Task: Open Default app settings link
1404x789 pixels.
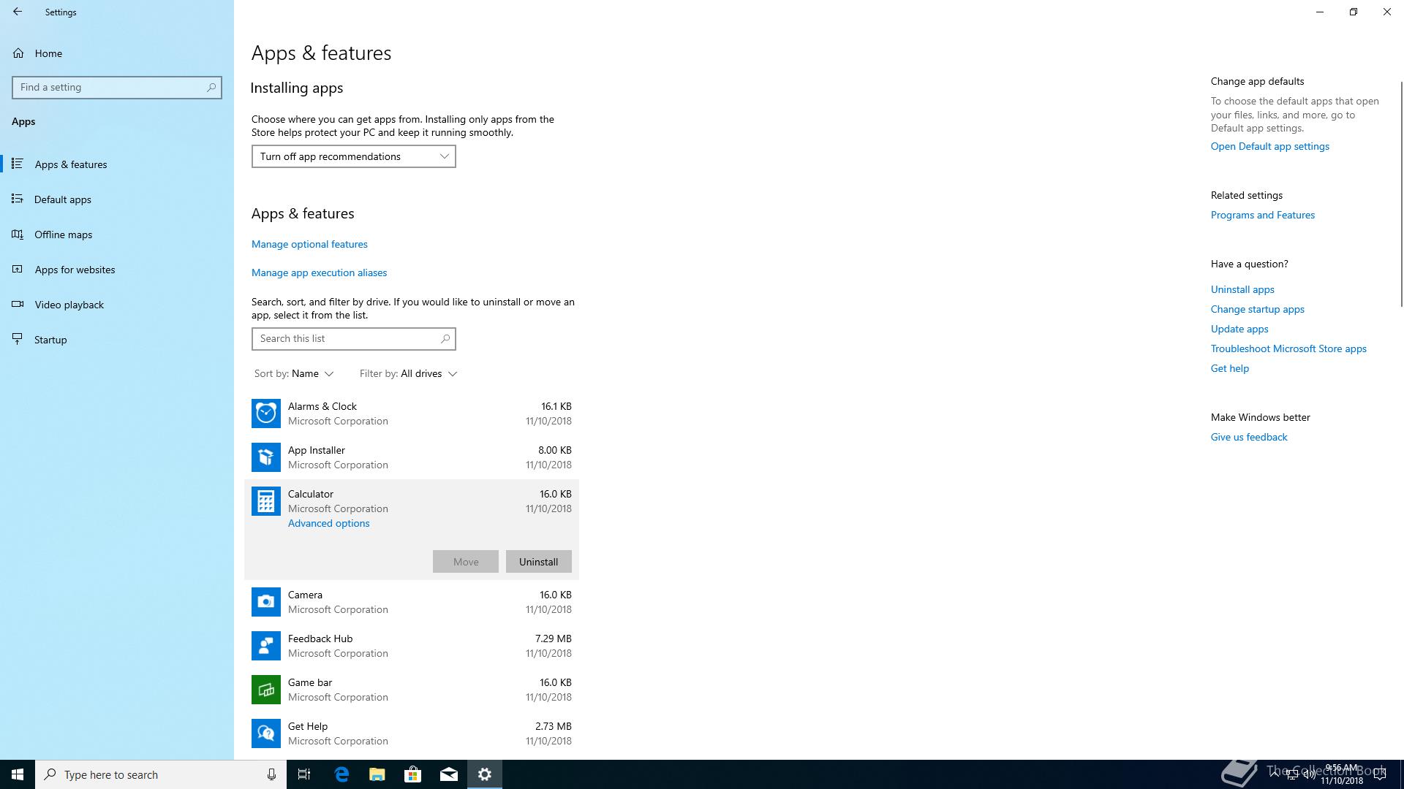Action: tap(1270, 147)
